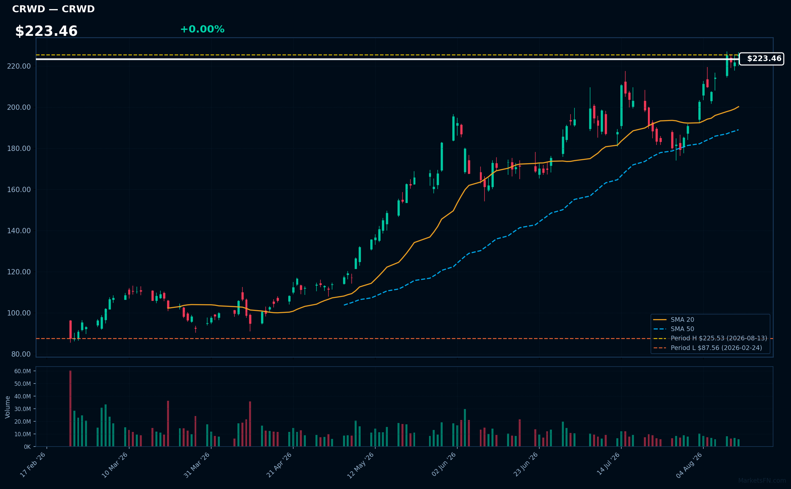
Task: Click the 10.0M volume axis label
Action: coord(23,434)
